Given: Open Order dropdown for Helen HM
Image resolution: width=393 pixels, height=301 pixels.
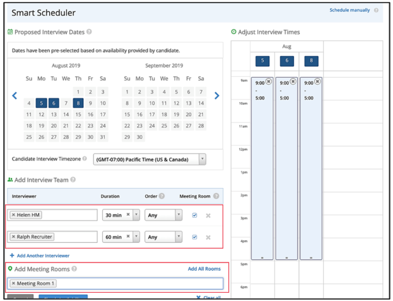Looking at the screenshot, I should coord(163,215).
